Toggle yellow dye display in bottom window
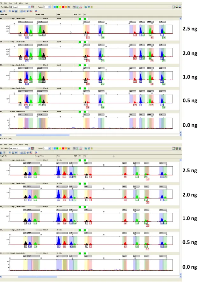 [x=60, y=148]
